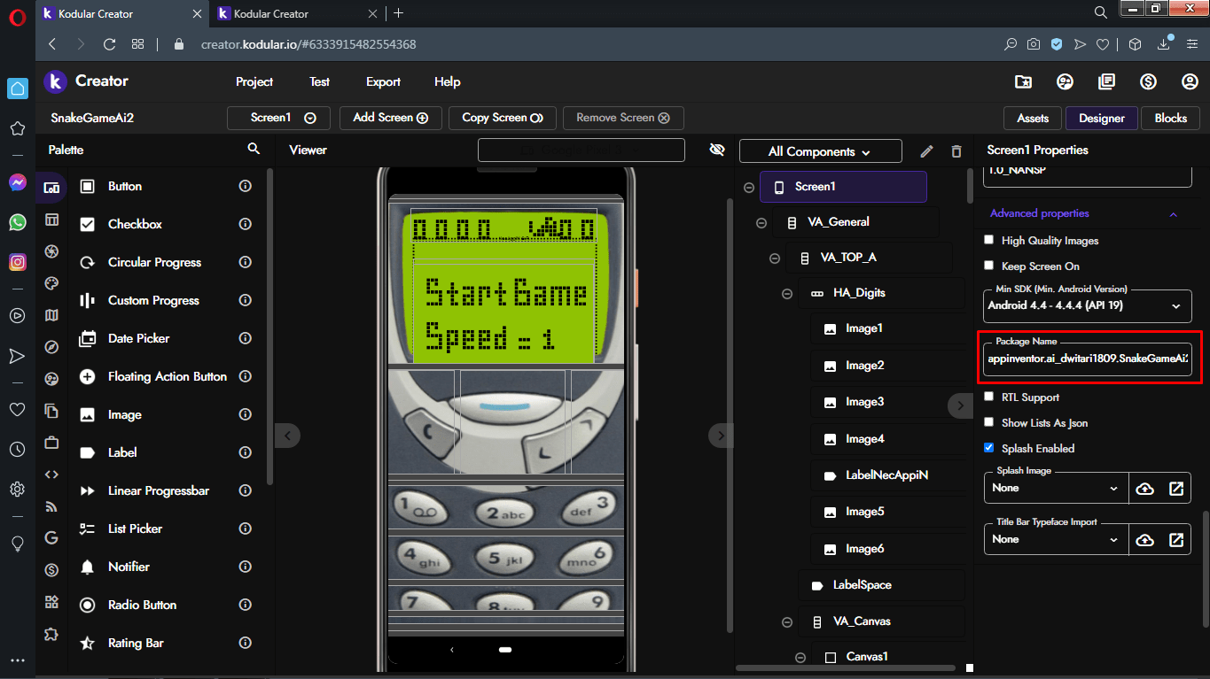Click the Package Name input field

[1088, 359]
